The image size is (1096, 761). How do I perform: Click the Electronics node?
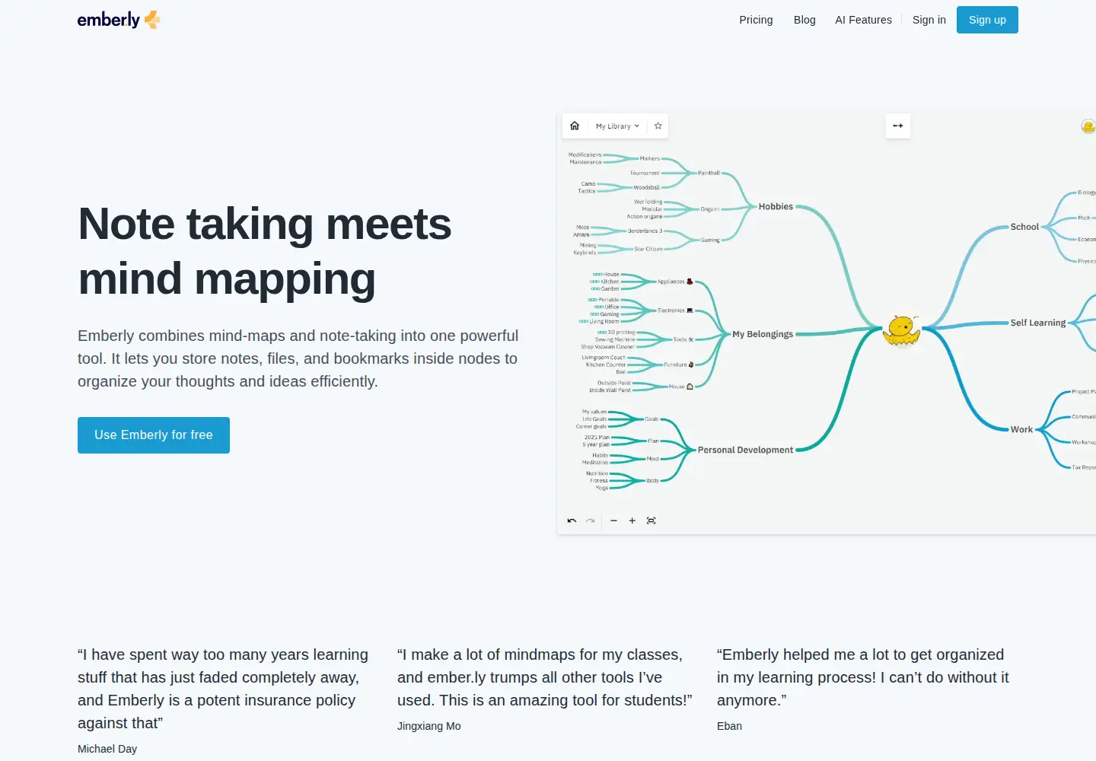tap(675, 310)
